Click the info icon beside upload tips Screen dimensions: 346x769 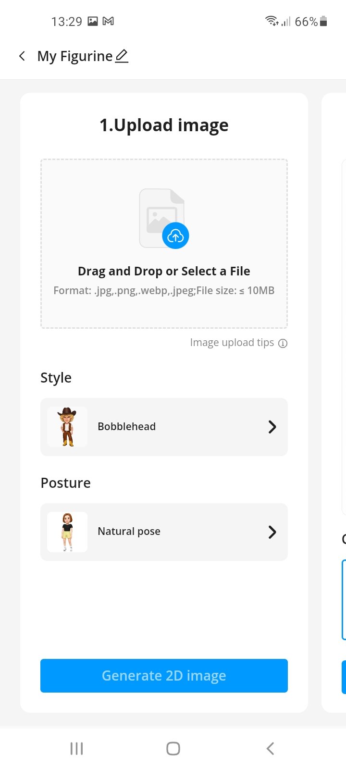[x=283, y=343]
